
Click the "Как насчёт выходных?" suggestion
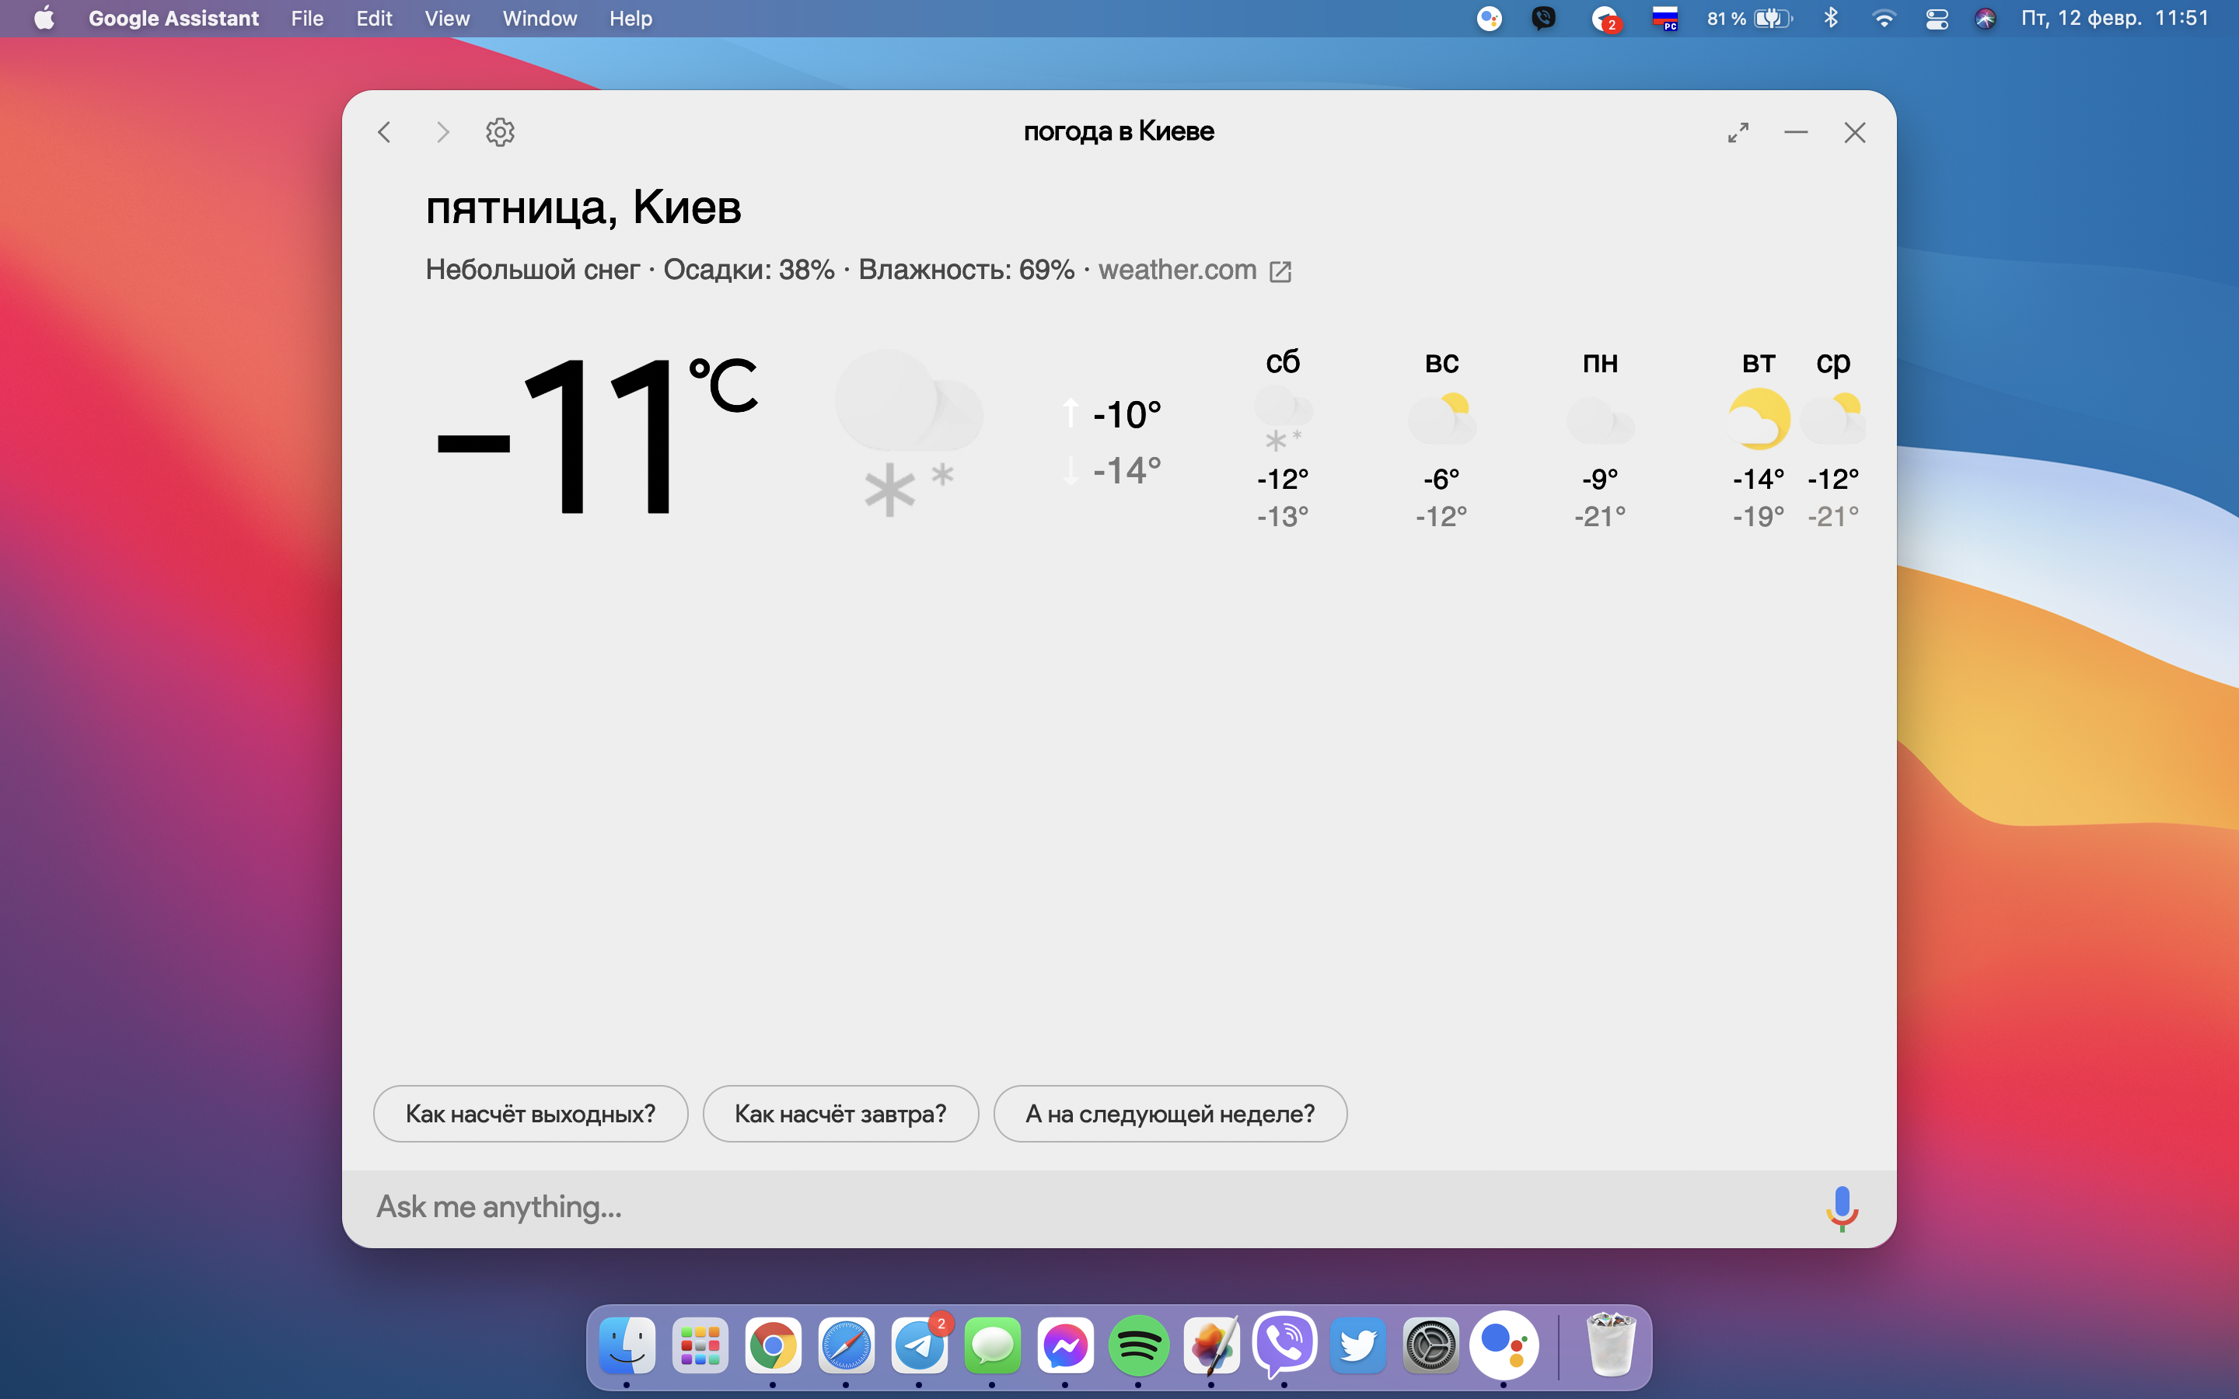point(530,1114)
